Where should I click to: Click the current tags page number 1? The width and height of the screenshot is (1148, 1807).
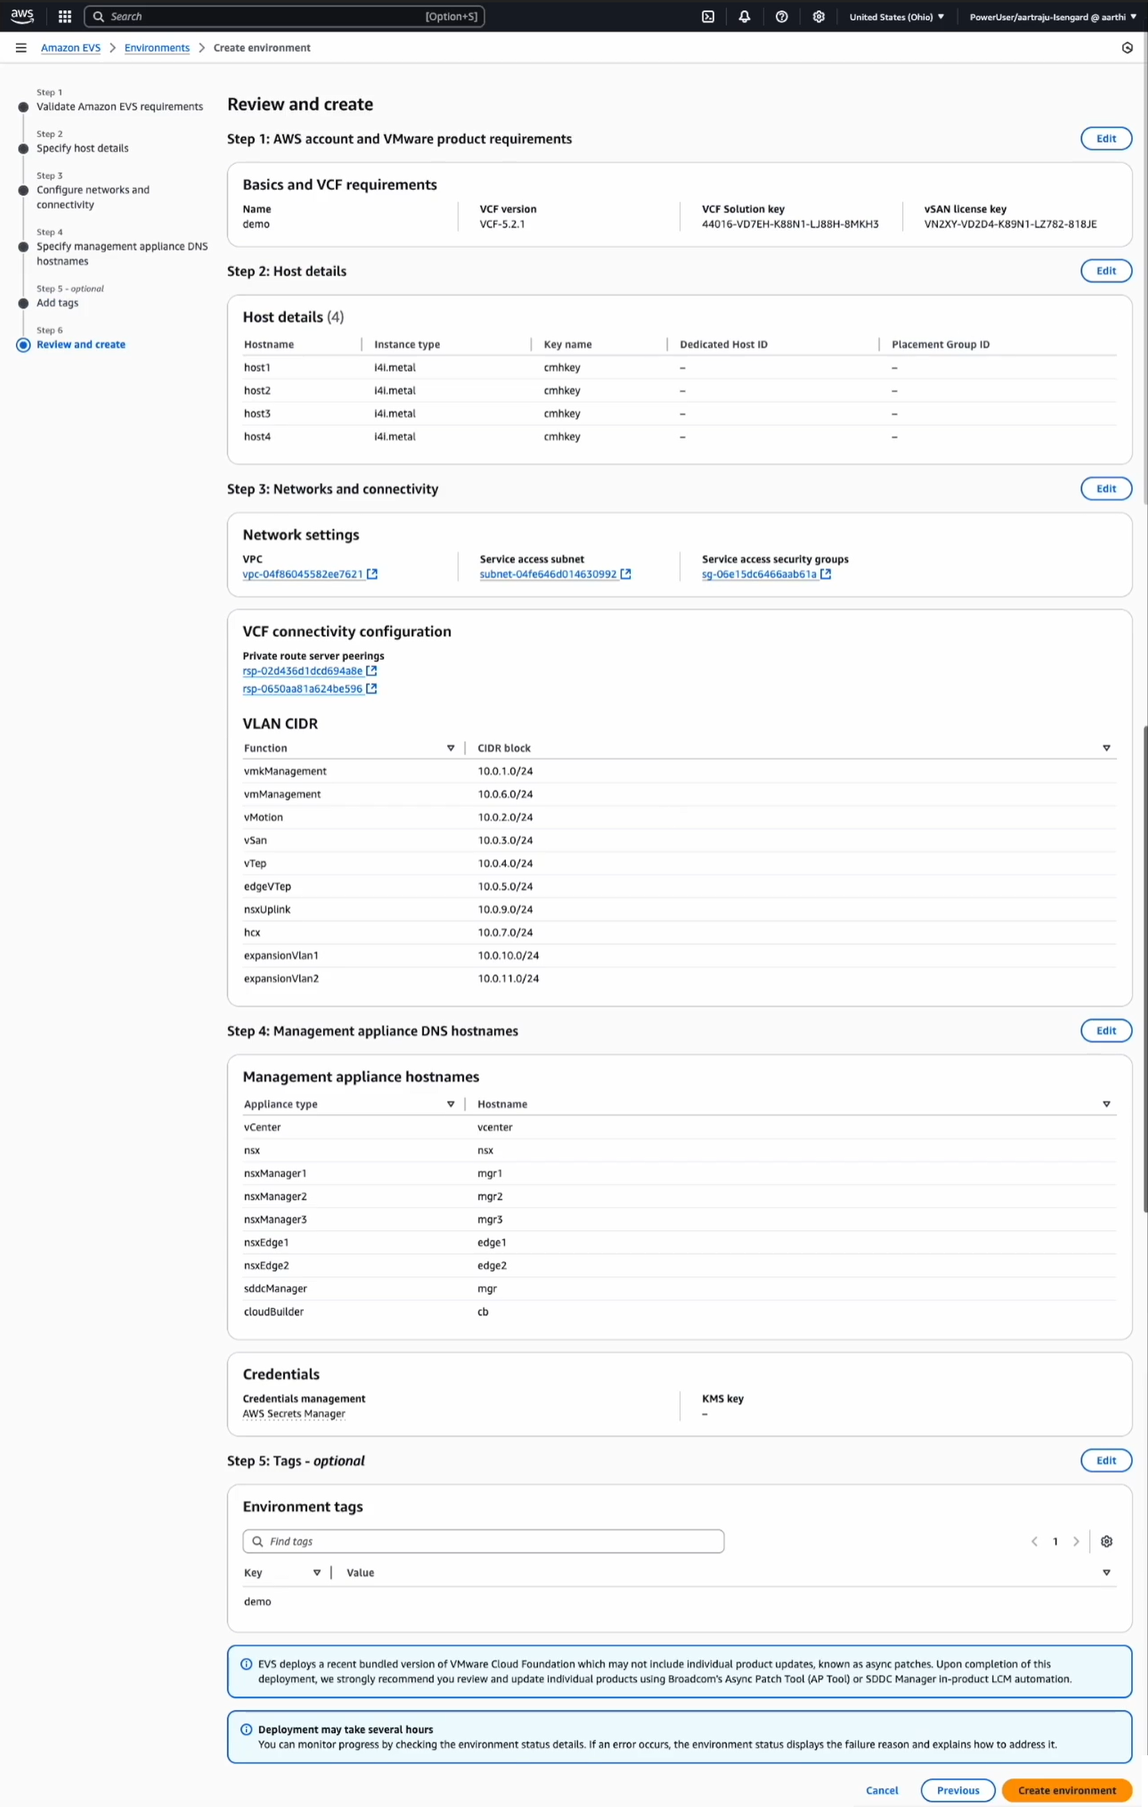click(1055, 1541)
